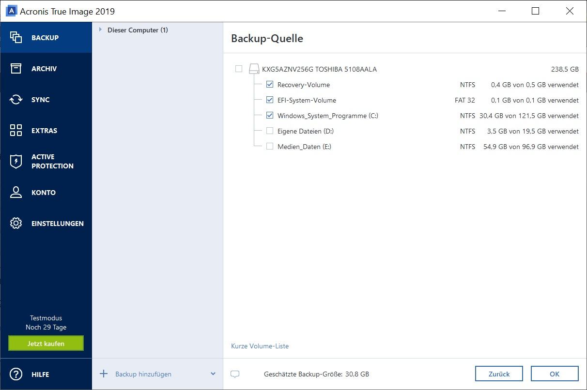Click the Testmodus Noch 29 Tage notice
The width and height of the screenshot is (587, 390).
click(x=46, y=323)
